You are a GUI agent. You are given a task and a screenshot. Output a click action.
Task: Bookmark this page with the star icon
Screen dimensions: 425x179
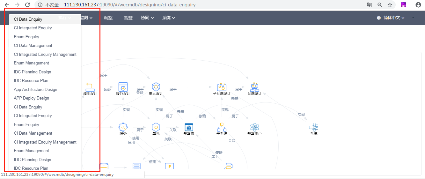390,5
